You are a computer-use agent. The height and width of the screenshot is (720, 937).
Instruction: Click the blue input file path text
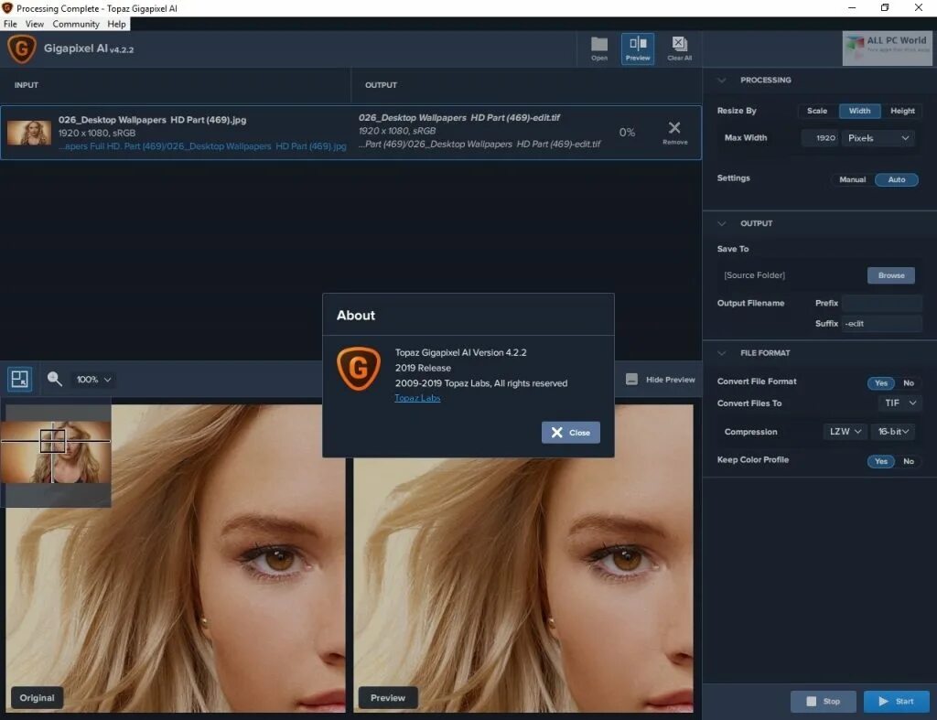point(202,146)
